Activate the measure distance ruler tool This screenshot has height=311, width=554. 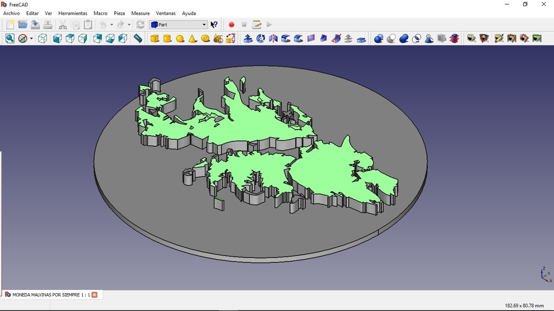point(138,38)
